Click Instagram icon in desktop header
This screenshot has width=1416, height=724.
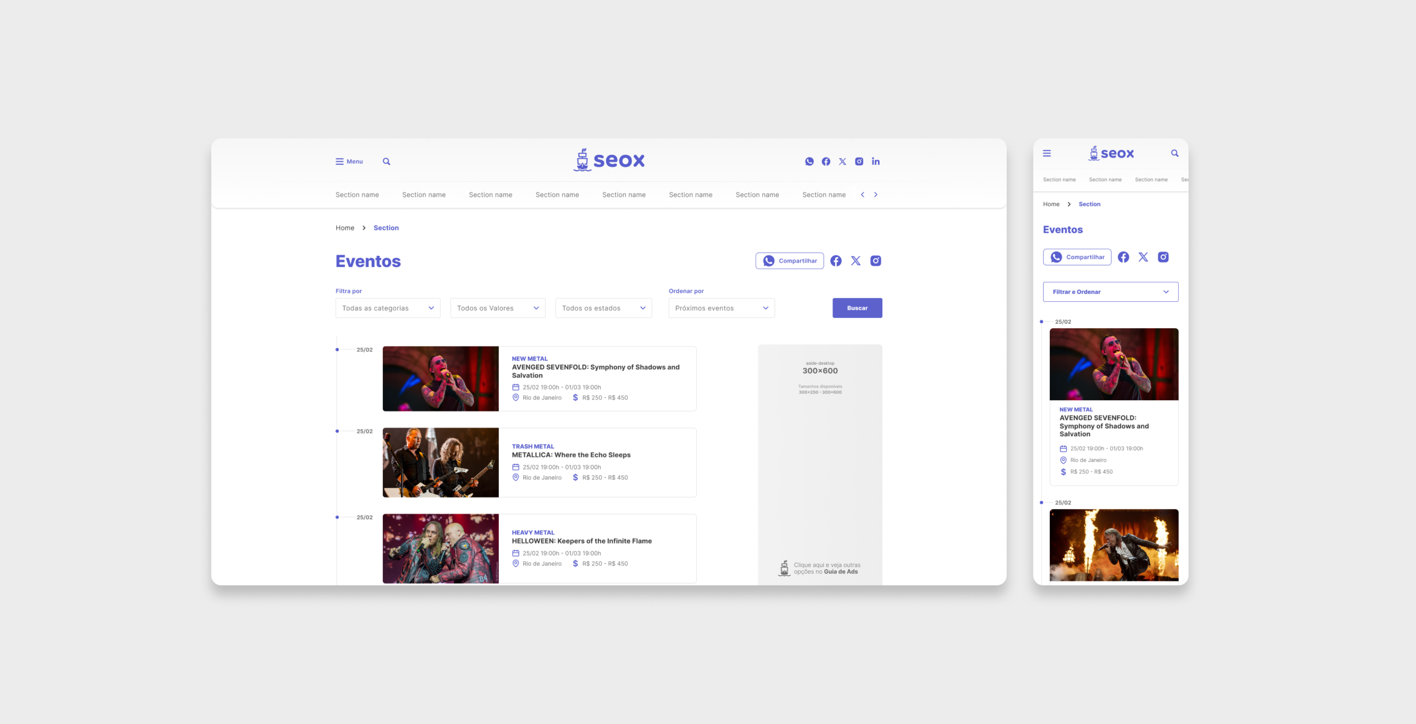pos(859,161)
